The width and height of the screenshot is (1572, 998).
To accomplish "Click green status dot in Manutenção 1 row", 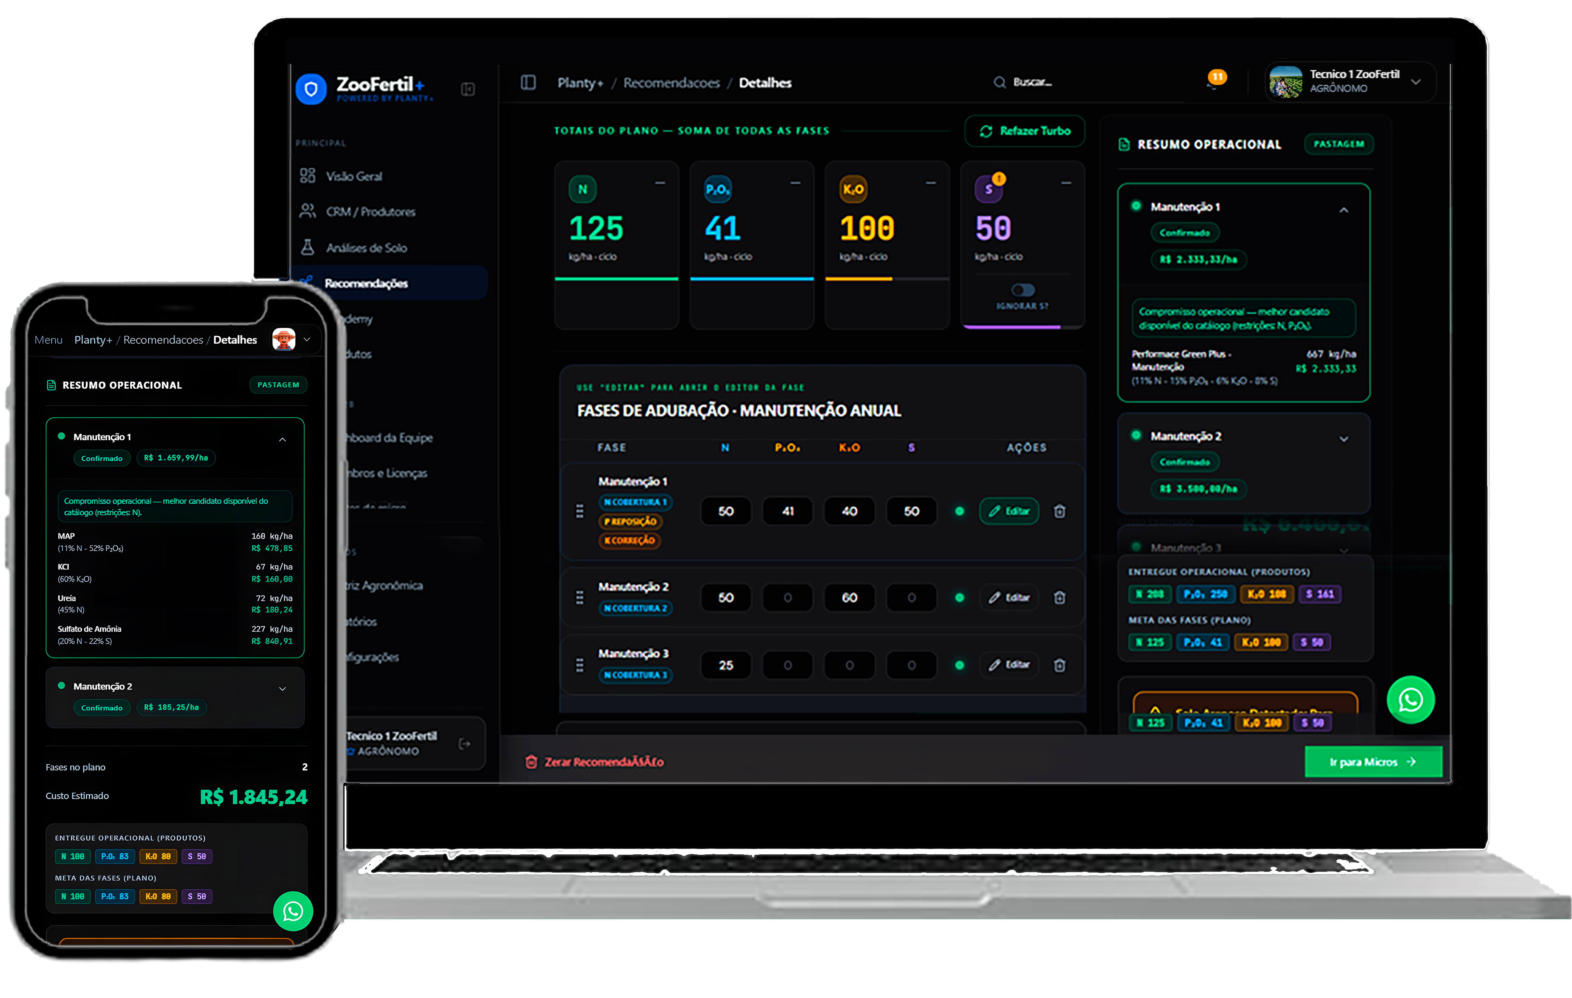I will 959,512.
